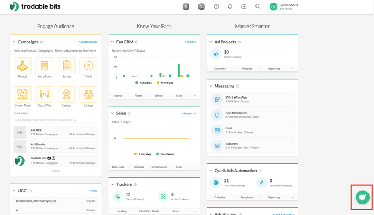The image size is (374, 215).
Task: Collapse the Campaigns panel chevron
Action: point(14,42)
